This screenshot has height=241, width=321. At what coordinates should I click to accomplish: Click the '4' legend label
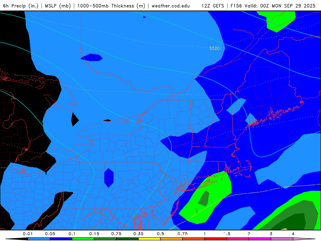click(x=293, y=234)
